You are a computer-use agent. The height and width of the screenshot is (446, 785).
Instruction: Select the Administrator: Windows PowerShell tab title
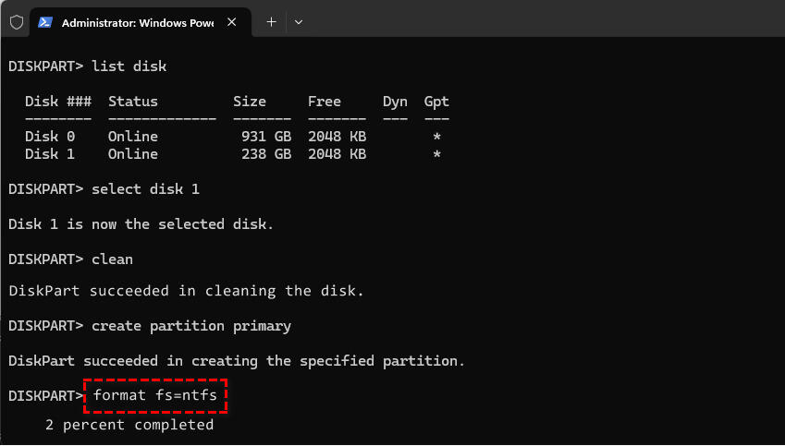137,22
